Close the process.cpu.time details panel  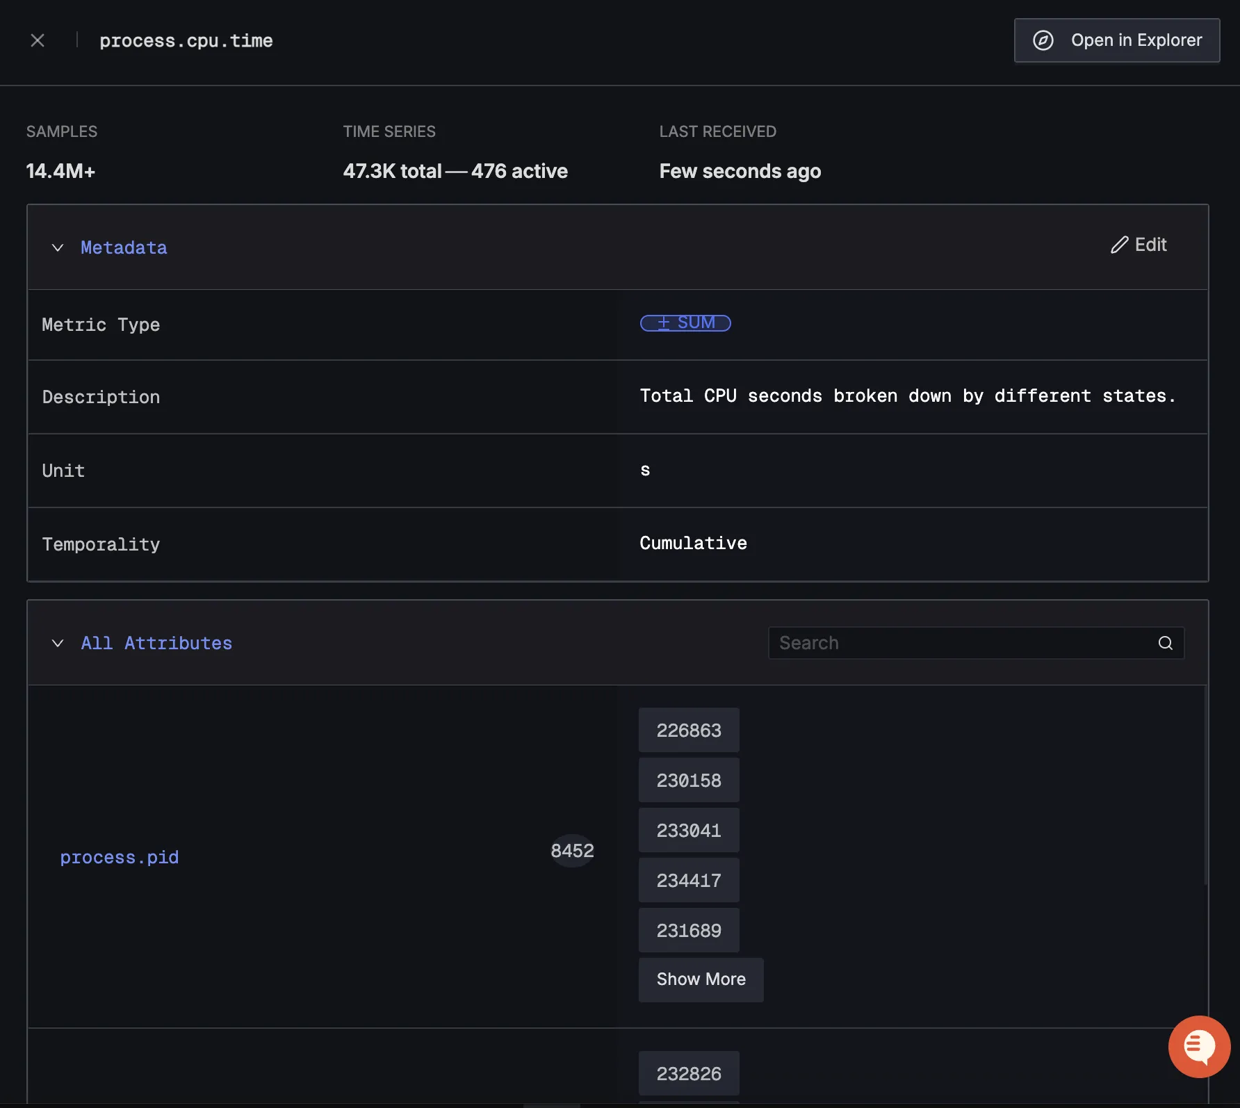(x=38, y=41)
